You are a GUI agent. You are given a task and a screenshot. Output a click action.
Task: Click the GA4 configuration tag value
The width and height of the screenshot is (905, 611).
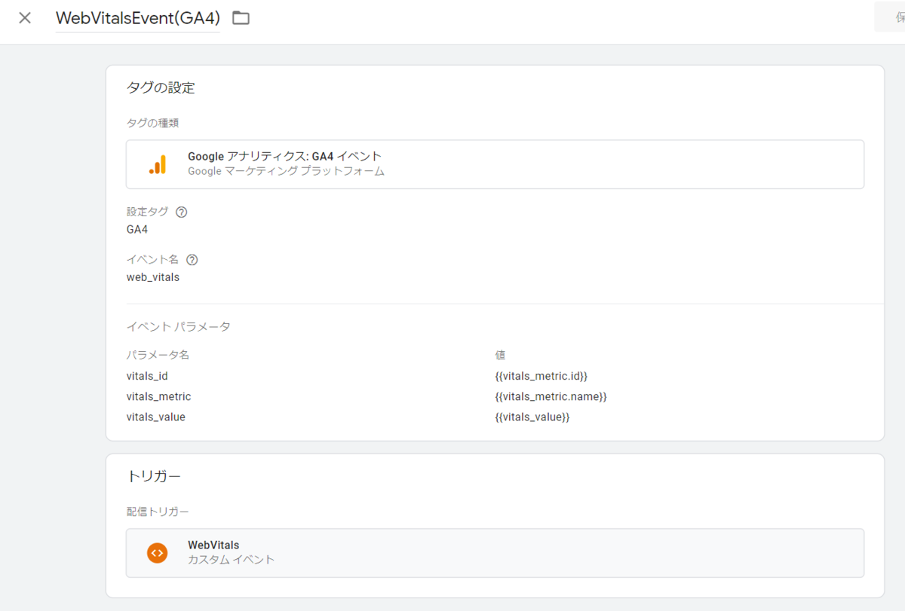pyautogui.click(x=137, y=229)
